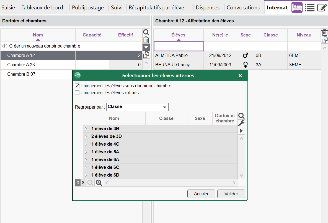
Task: Open the Internat bed icon view
Action: tap(297, 7)
